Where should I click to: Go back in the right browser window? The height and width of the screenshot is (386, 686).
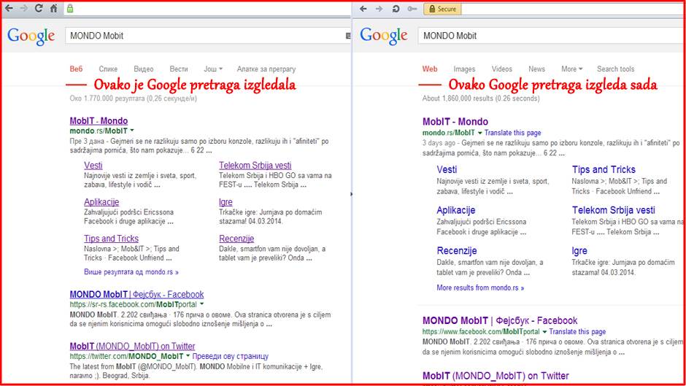363,9
